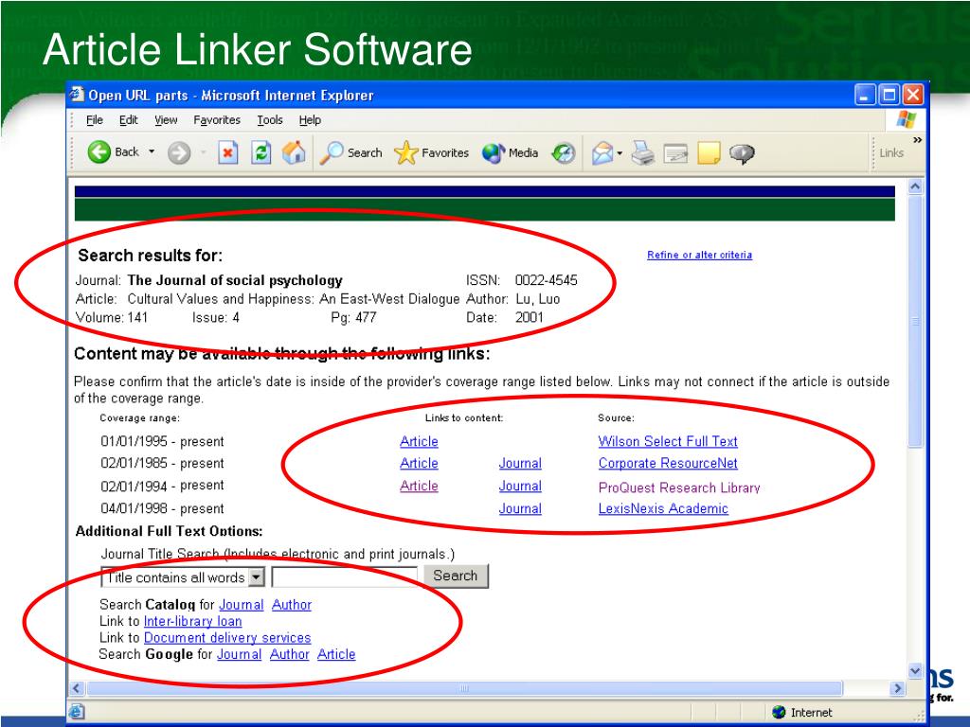Click the page icon in title bar
This screenshot has width=970, height=727.
(77, 95)
